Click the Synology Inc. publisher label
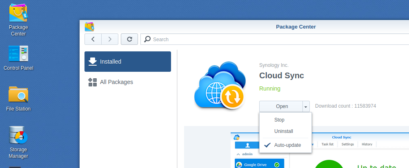 click(x=274, y=65)
